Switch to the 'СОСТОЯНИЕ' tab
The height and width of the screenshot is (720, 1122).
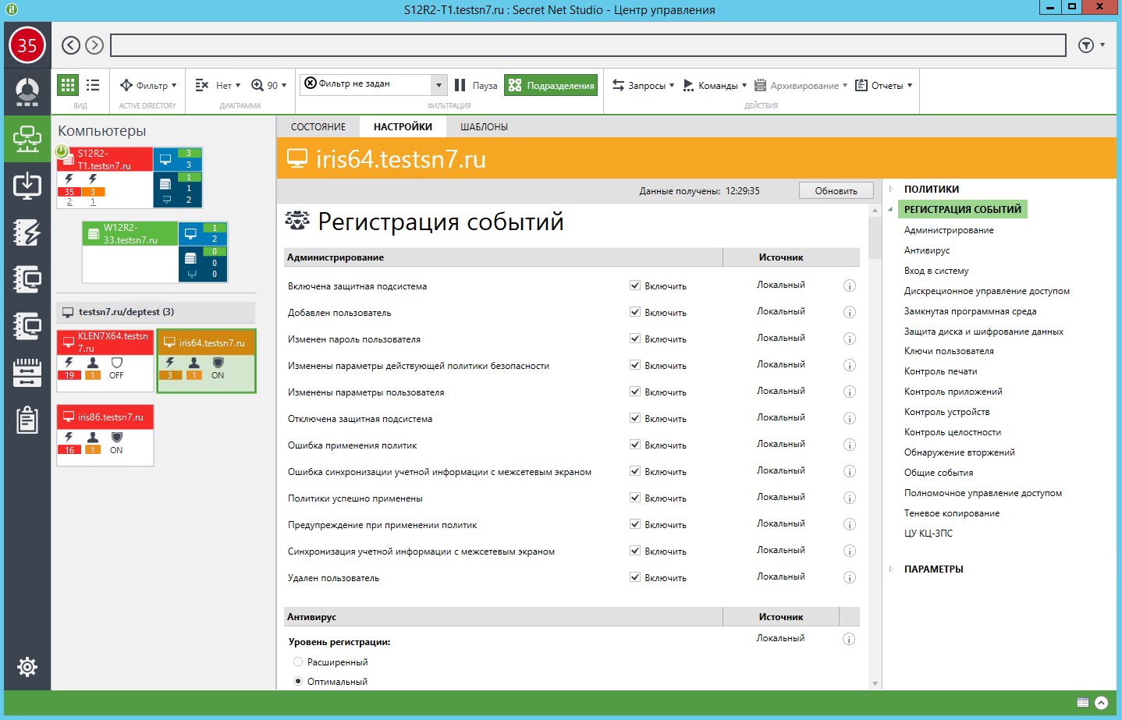tap(318, 126)
